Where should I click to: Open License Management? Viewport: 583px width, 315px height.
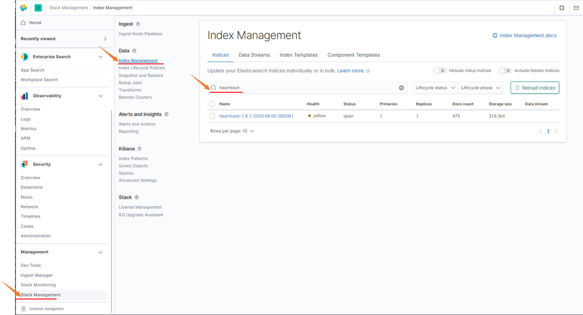140,207
